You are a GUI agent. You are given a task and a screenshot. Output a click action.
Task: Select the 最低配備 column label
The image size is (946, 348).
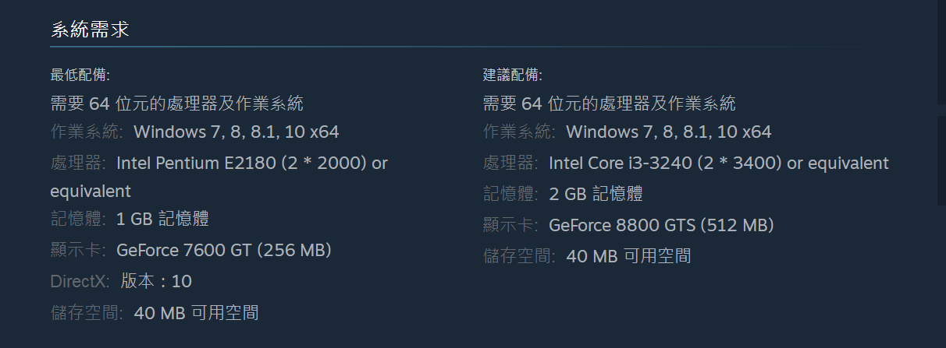80,76
